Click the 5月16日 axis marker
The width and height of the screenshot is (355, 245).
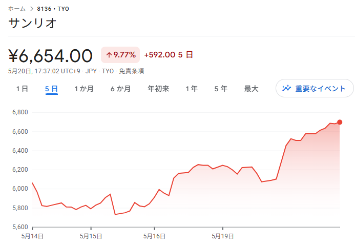pos(154,236)
